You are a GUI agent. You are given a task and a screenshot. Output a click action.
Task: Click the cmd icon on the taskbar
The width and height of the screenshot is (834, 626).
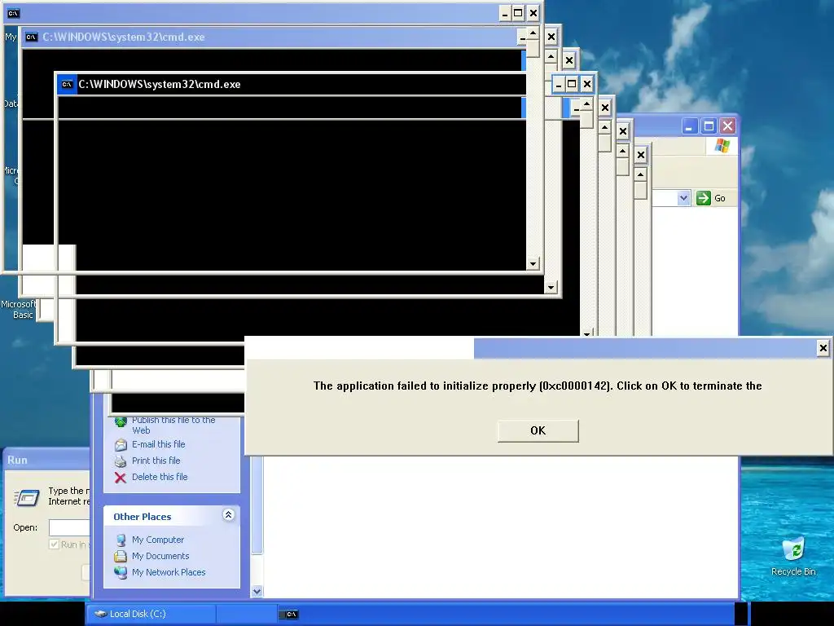click(x=292, y=615)
